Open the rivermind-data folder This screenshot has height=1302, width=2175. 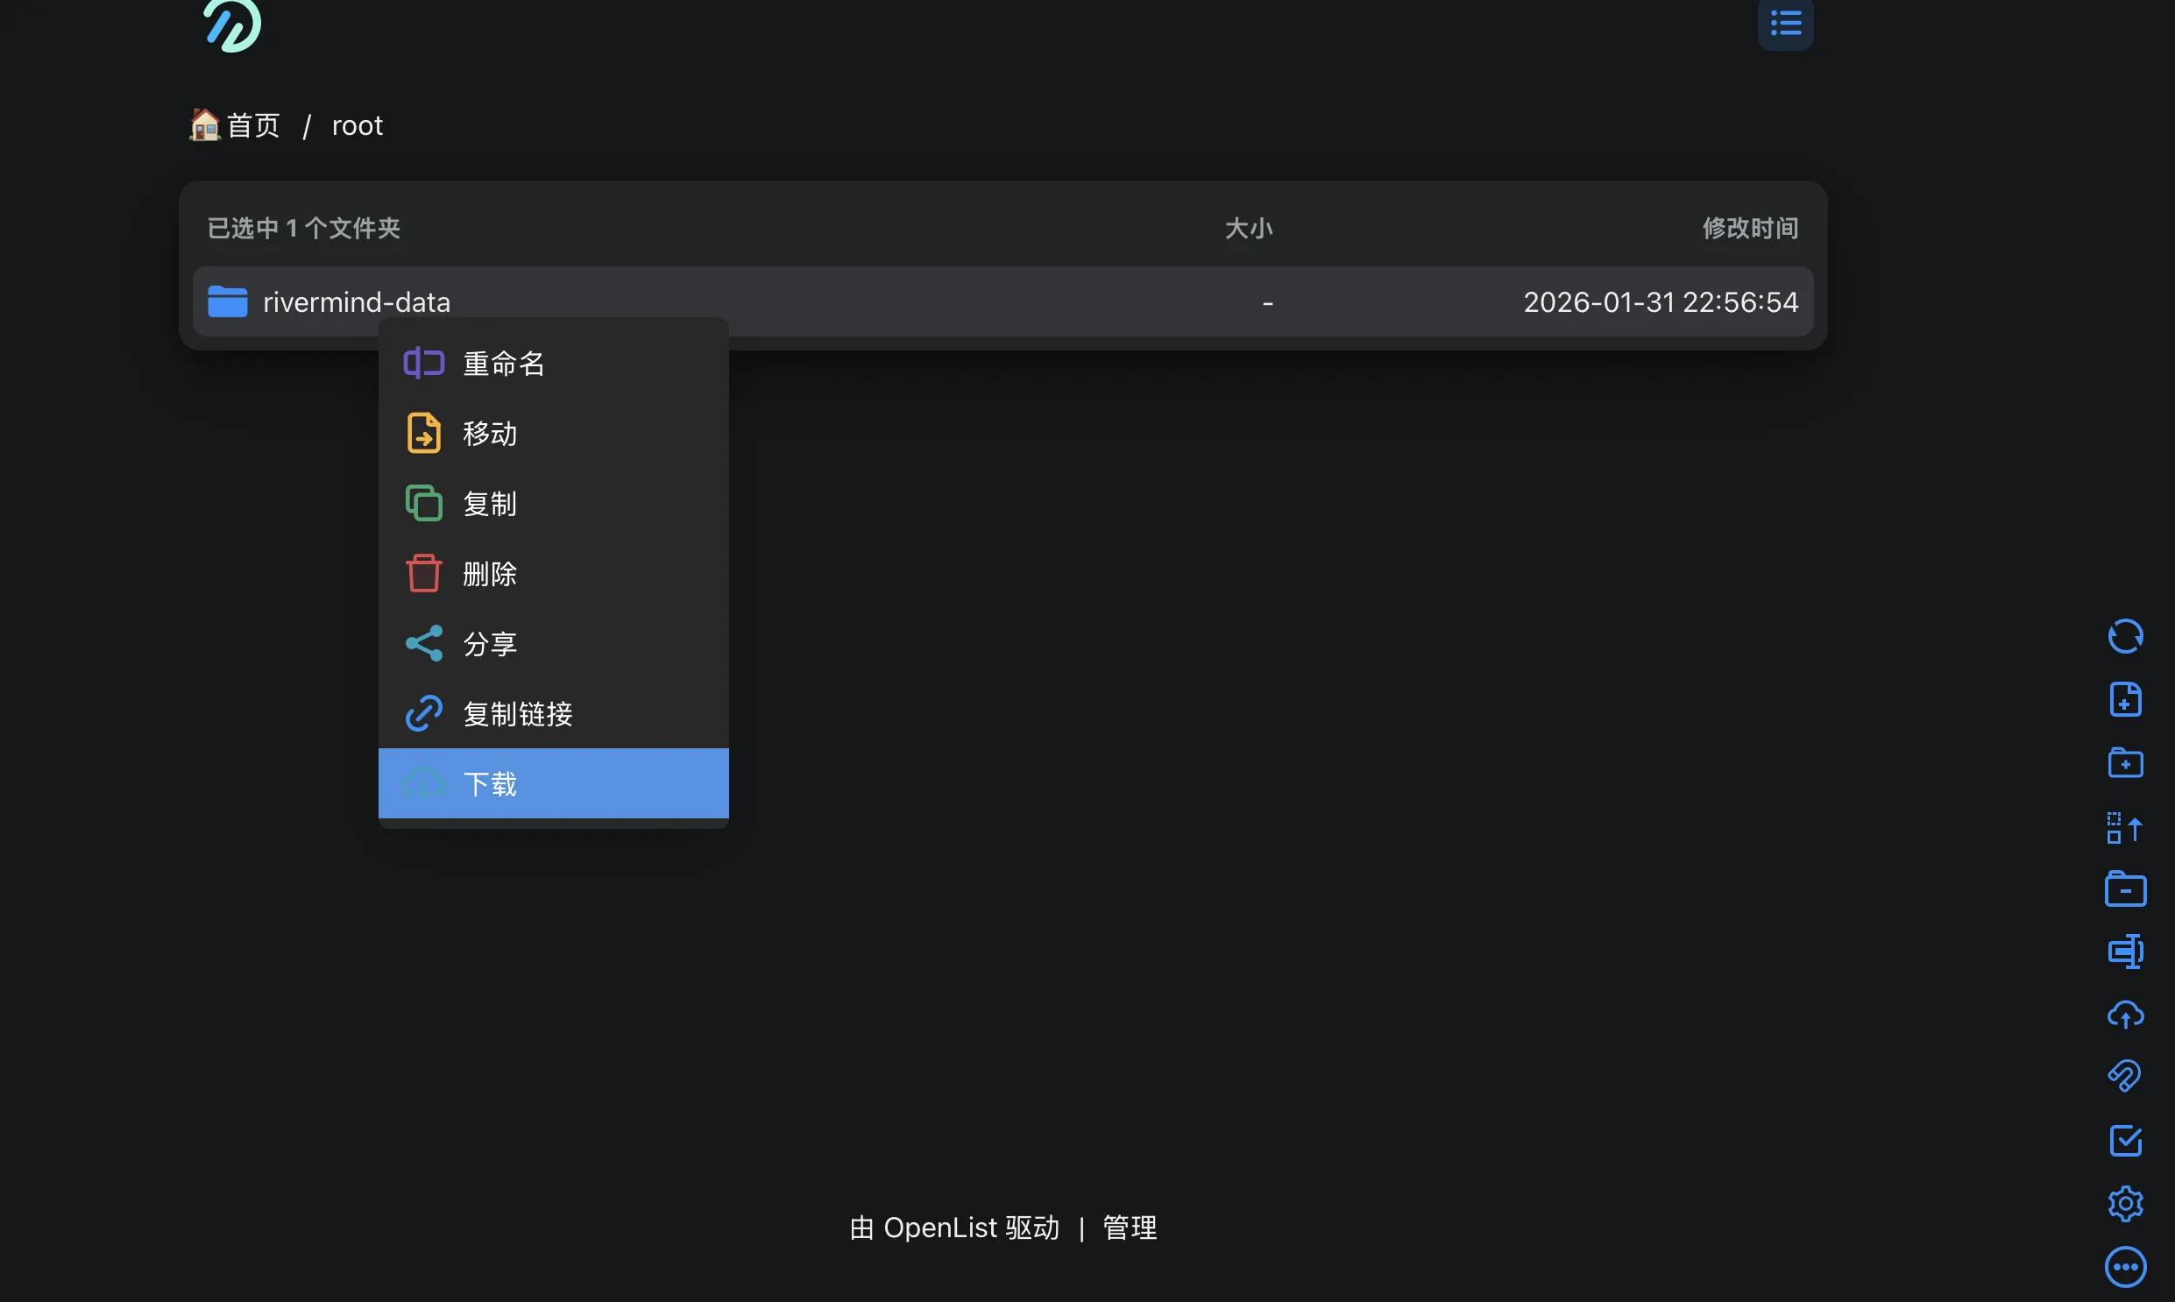click(x=357, y=301)
